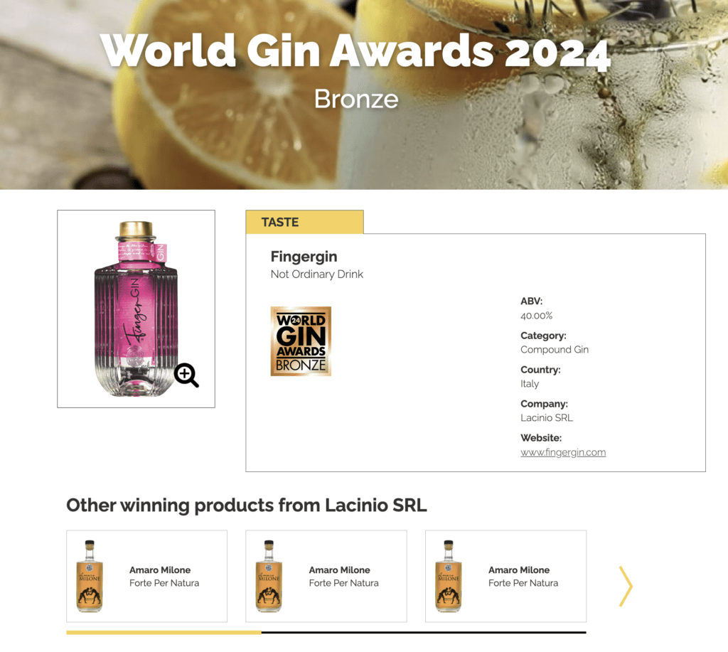Click the black portion of carousel scrollbar

(x=424, y=633)
